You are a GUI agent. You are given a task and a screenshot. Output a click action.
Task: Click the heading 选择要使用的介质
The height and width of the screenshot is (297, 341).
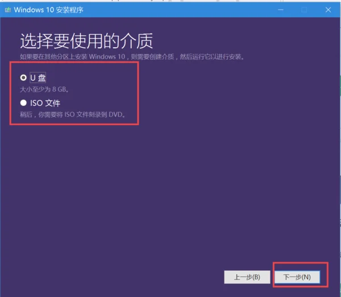coord(86,41)
